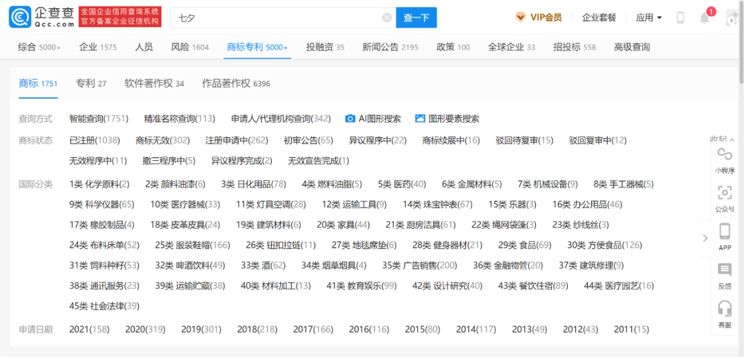Clear the search box with the X icon
The height and width of the screenshot is (358, 745).
pyautogui.click(x=387, y=18)
